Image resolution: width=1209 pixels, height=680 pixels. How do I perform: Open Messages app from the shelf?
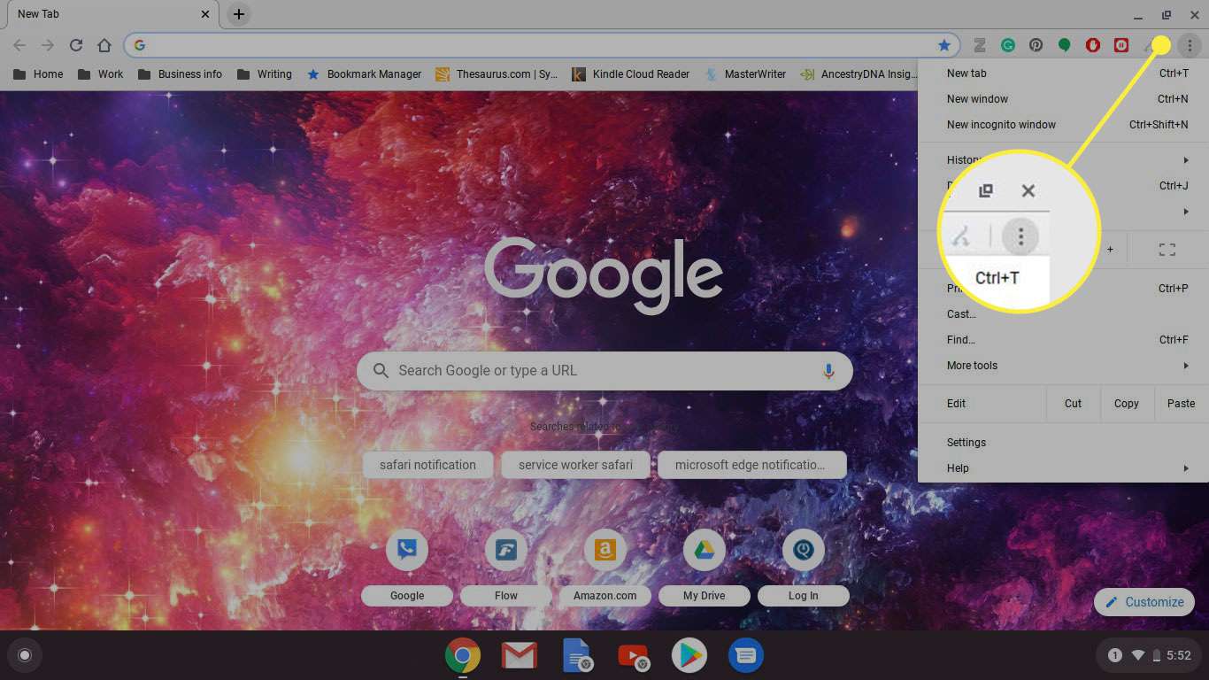coord(746,656)
